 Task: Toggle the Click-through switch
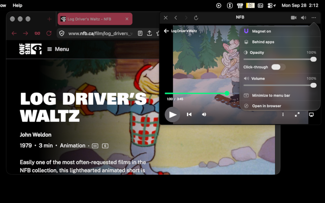click(278, 67)
